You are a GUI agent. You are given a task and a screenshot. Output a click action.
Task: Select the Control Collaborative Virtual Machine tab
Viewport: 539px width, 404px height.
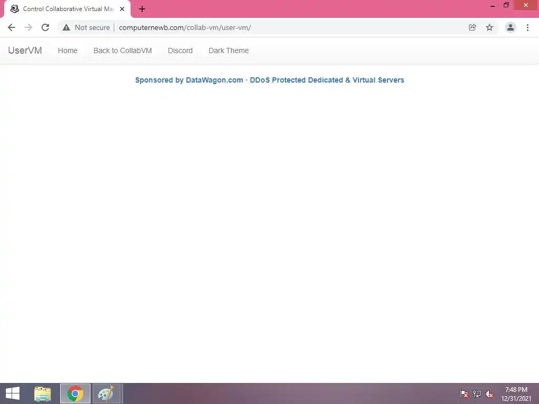coord(67,9)
